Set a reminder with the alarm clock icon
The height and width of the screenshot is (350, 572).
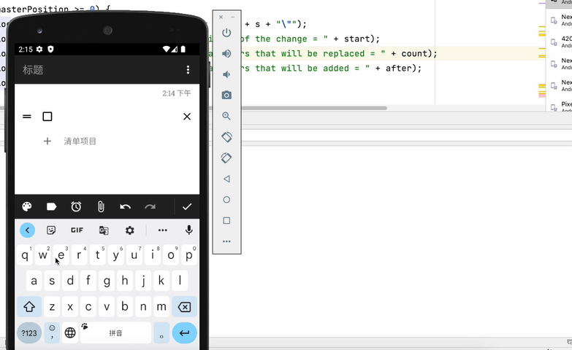pyautogui.click(x=76, y=207)
